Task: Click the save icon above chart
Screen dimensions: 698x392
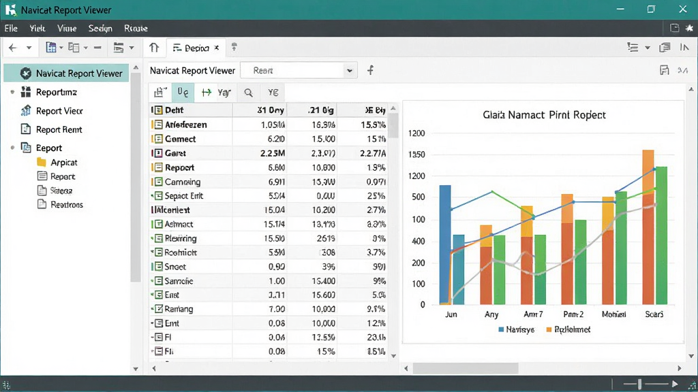Action: click(x=664, y=70)
